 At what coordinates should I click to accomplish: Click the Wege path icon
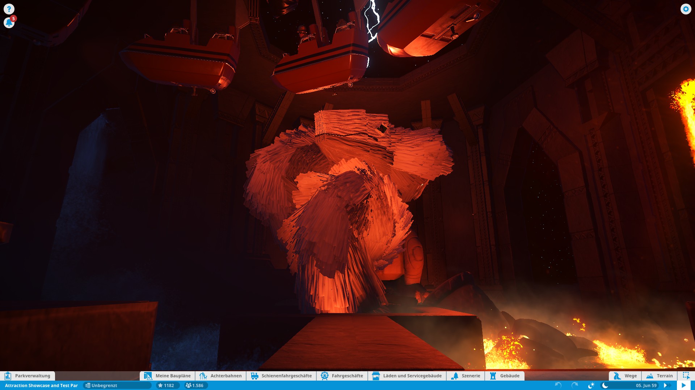[617, 376]
